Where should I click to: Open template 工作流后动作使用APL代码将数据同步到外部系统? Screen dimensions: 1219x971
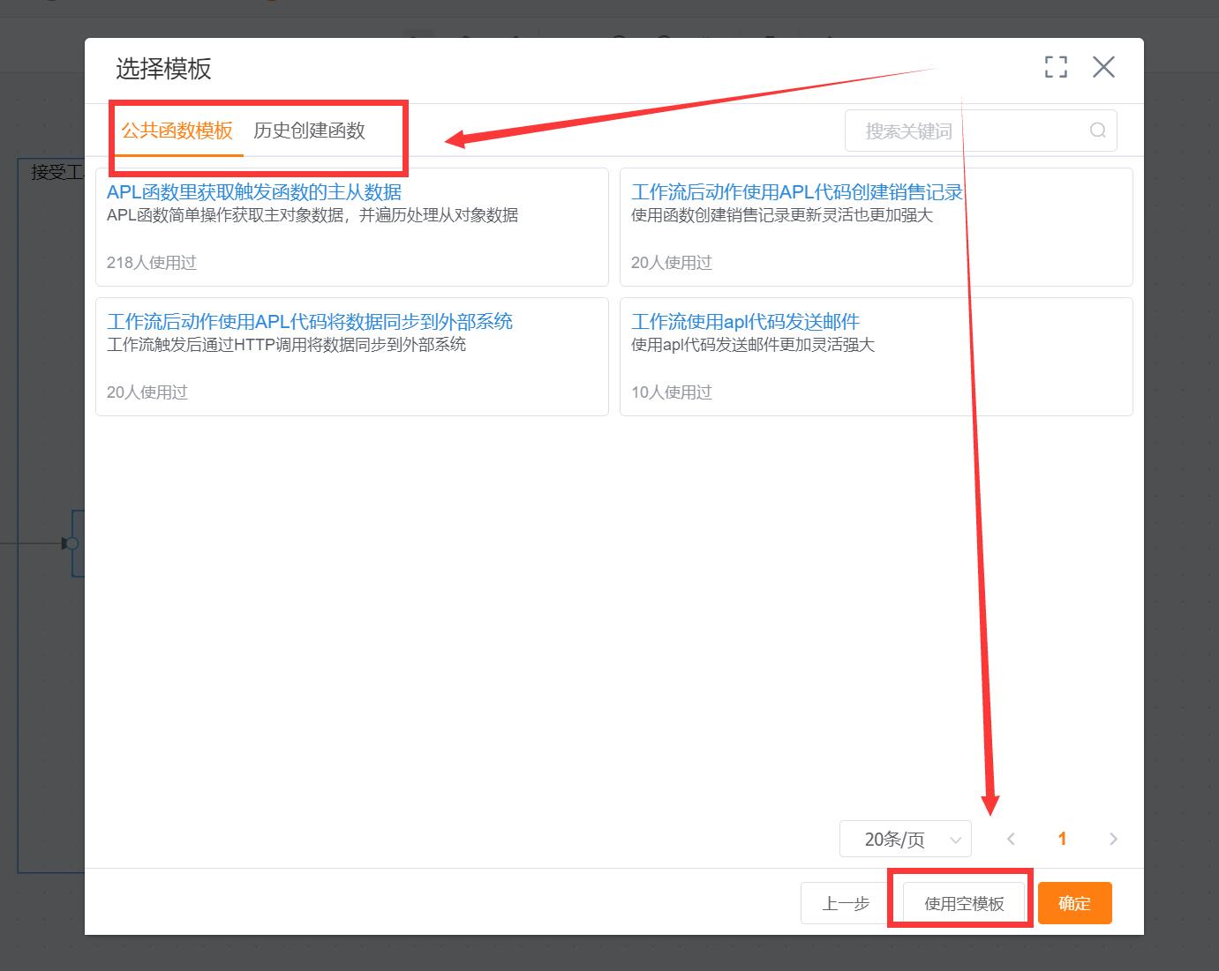[x=310, y=322]
